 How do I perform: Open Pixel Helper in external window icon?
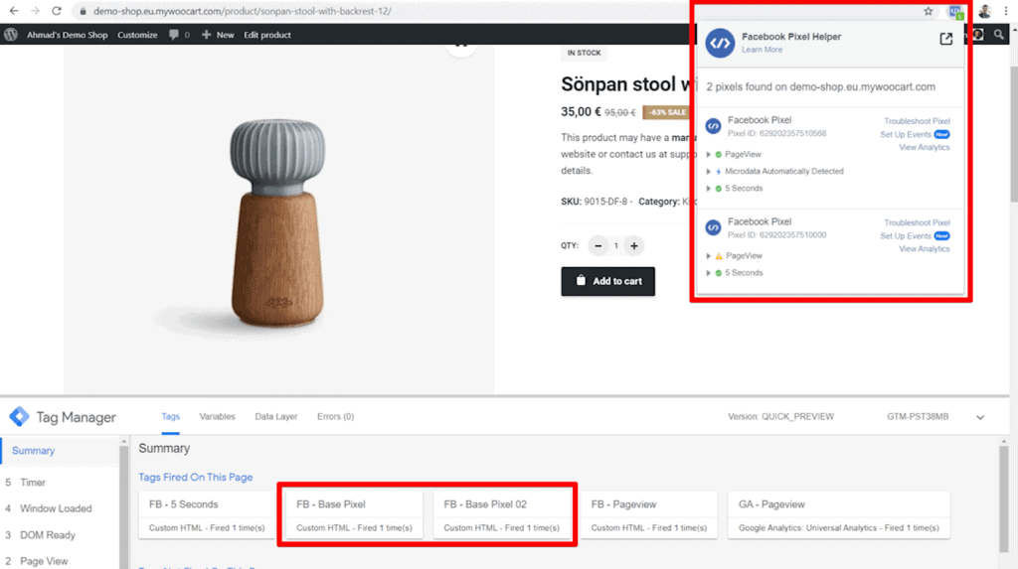point(946,39)
